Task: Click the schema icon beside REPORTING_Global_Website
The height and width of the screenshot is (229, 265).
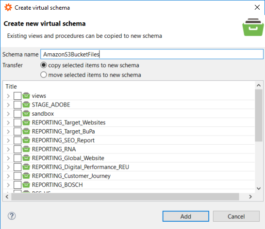Action: coord(26,158)
